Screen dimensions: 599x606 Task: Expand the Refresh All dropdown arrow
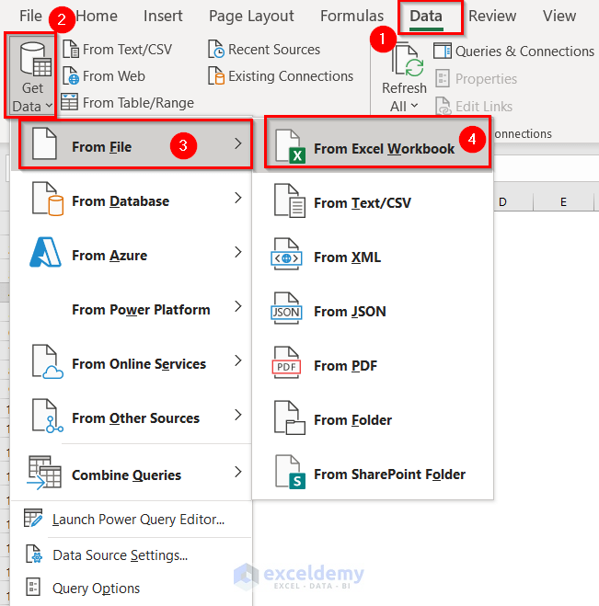coord(415,106)
